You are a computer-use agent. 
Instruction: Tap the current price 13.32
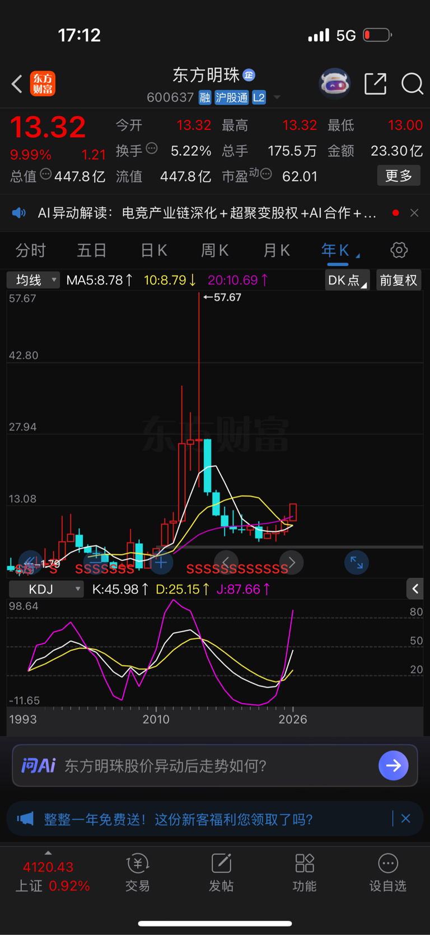[48, 127]
